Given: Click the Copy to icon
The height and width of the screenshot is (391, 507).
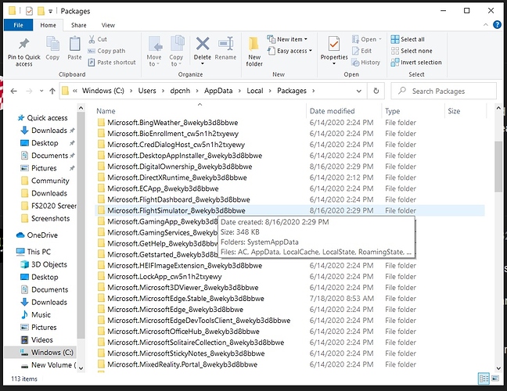Looking at the screenshot, I should 177,44.
